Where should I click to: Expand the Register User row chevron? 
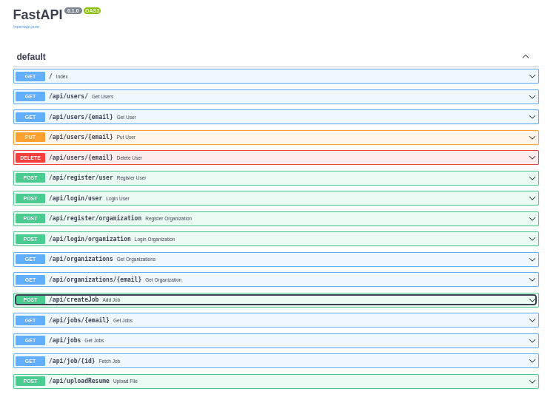click(532, 178)
